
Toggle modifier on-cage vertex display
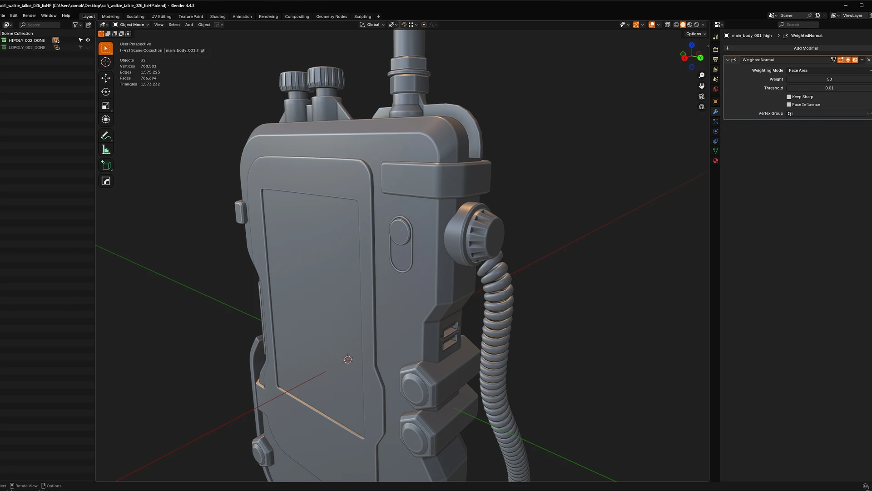click(x=833, y=60)
